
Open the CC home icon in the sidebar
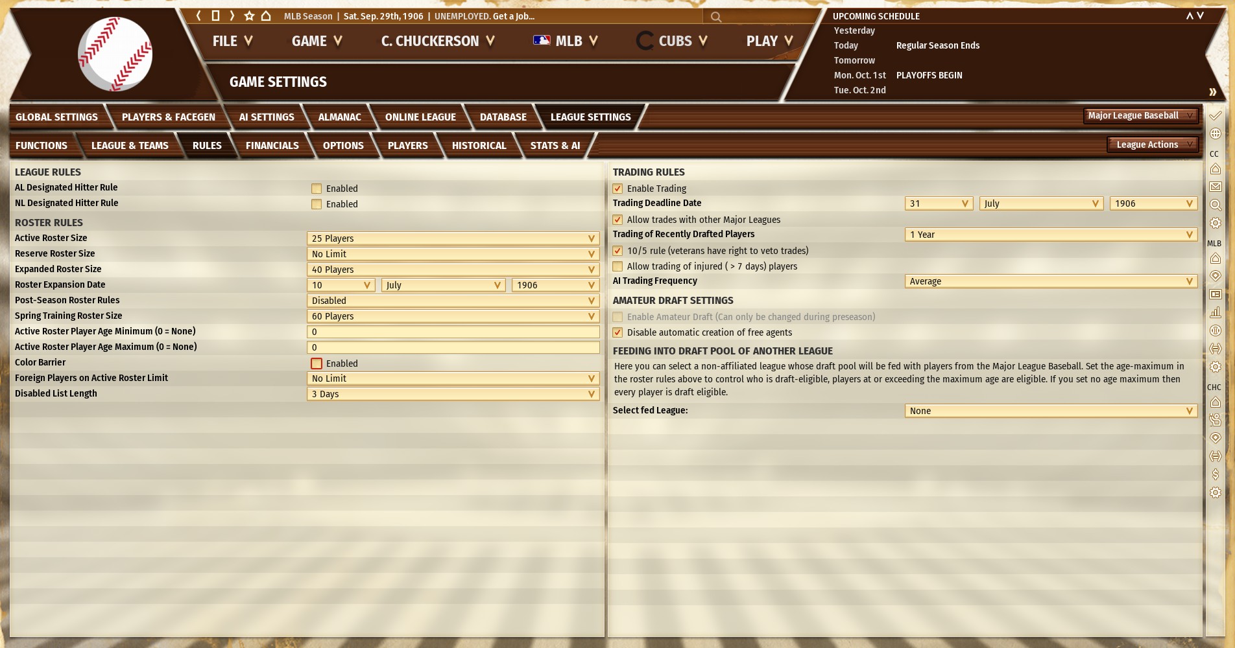(x=1216, y=169)
